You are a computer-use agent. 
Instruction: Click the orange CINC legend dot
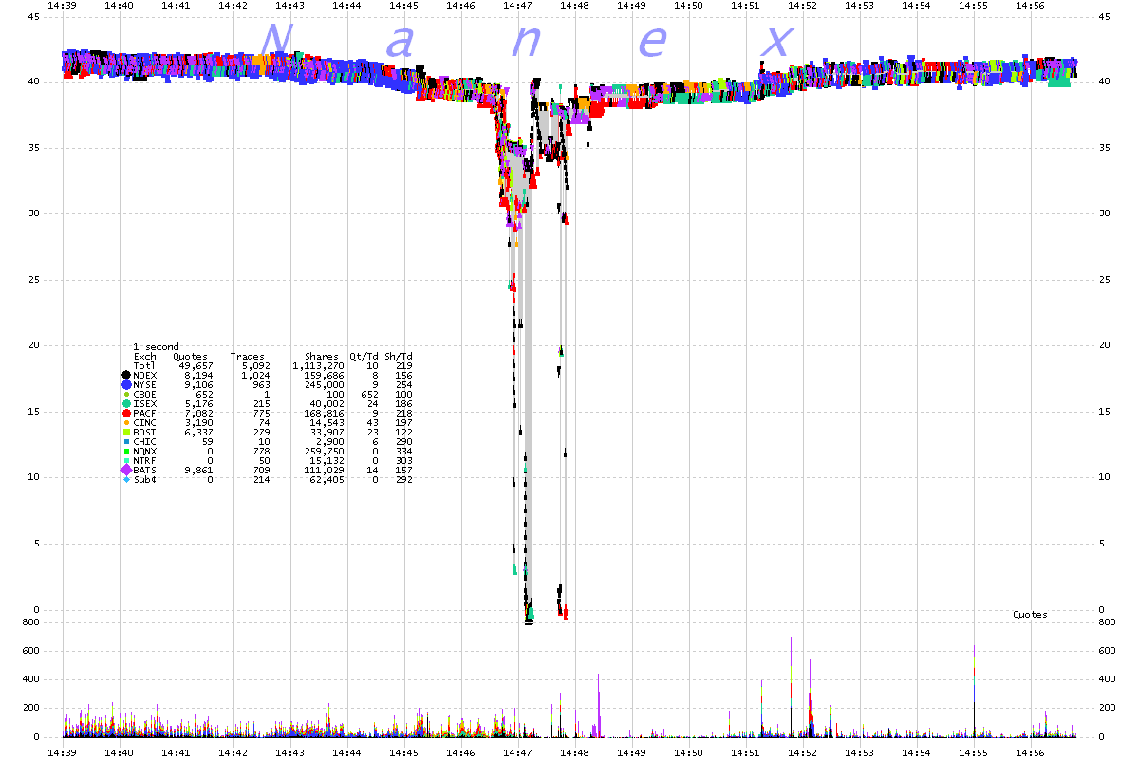(x=126, y=422)
